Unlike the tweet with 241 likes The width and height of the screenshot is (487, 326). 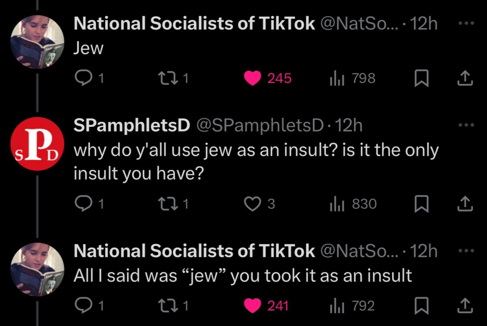coord(253,305)
